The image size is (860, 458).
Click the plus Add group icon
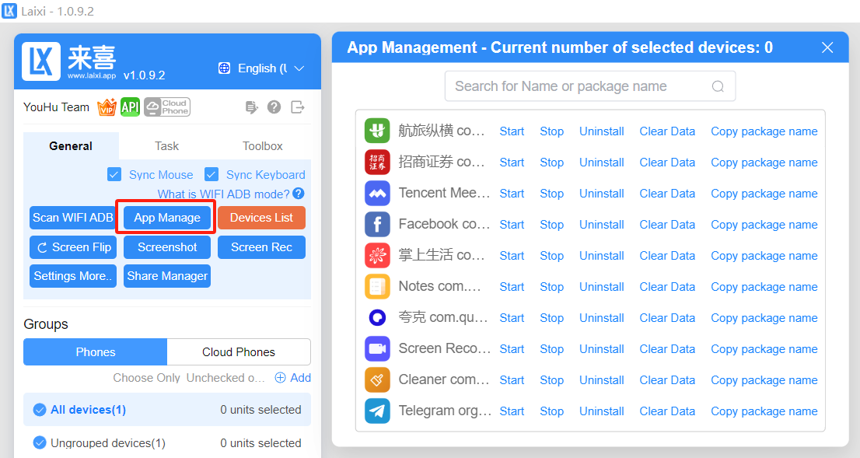pyautogui.click(x=280, y=377)
